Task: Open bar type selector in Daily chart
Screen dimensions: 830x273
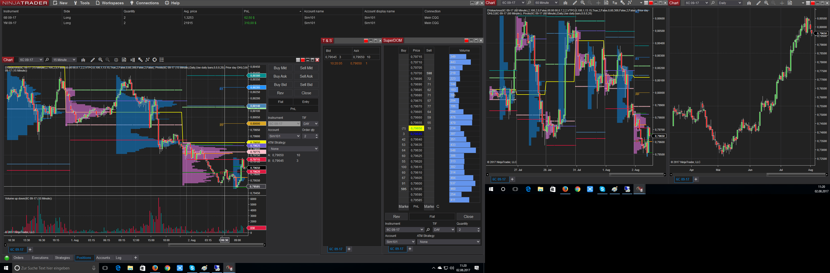Action: (x=749, y=3)
